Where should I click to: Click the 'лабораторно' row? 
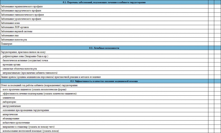tap(10, 102)
